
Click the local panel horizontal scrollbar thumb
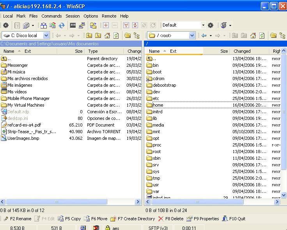tap(57, 202)
